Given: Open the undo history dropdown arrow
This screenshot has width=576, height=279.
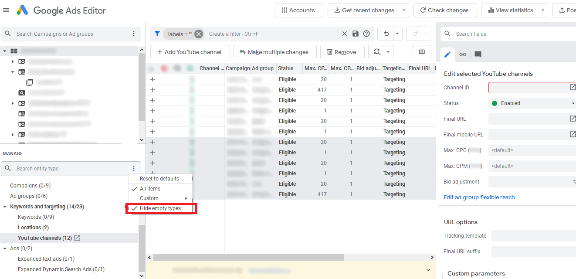Looking at the screenshot, I should tap(398, 34).
